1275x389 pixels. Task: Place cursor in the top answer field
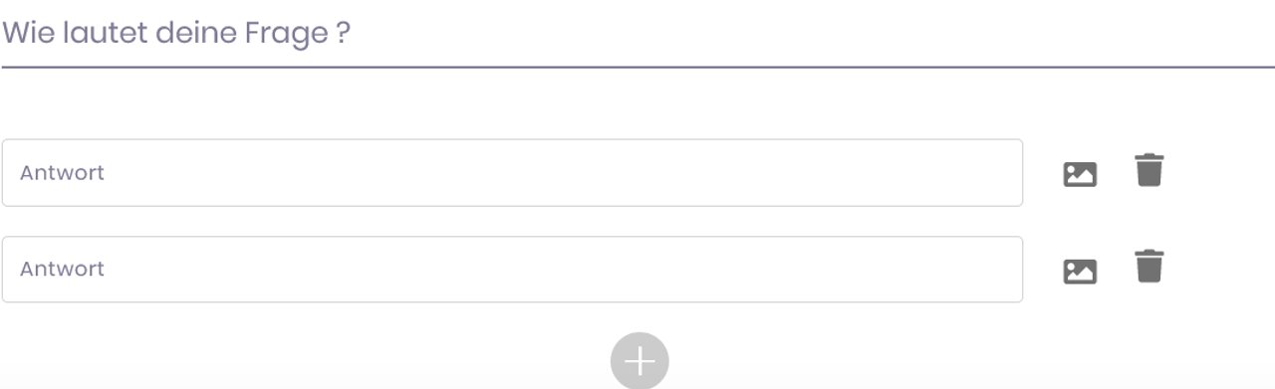click(x=512, y=173)
